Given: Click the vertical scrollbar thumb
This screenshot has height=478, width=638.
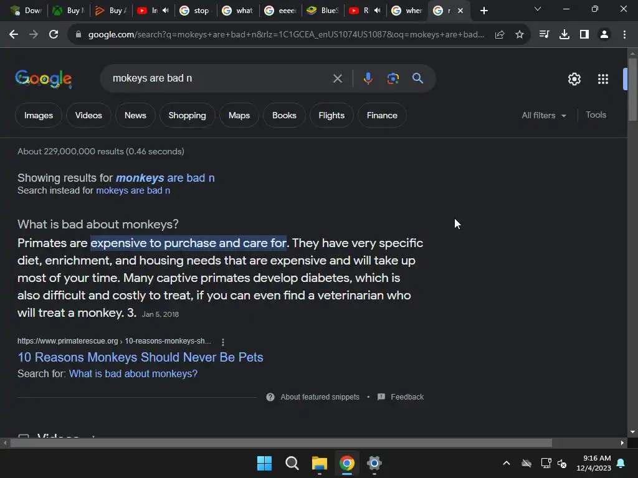Looking at the screenshot, I should pyautogui.click(x=632, y=90).
